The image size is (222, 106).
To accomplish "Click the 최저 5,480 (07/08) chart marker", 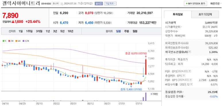I will point(131,89).
